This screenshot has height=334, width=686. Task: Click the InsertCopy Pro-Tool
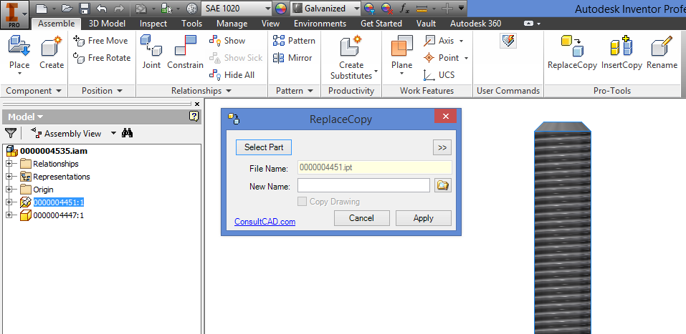coord(621,52)
